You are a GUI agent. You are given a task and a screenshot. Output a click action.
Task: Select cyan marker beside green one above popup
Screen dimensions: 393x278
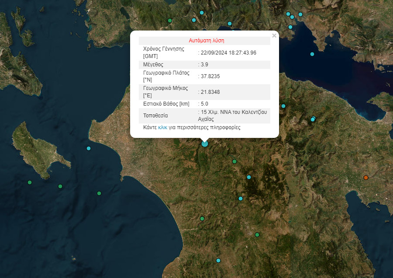coord(194,20)
